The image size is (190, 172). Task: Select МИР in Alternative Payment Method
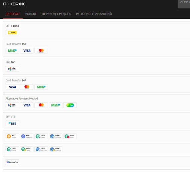56,105
